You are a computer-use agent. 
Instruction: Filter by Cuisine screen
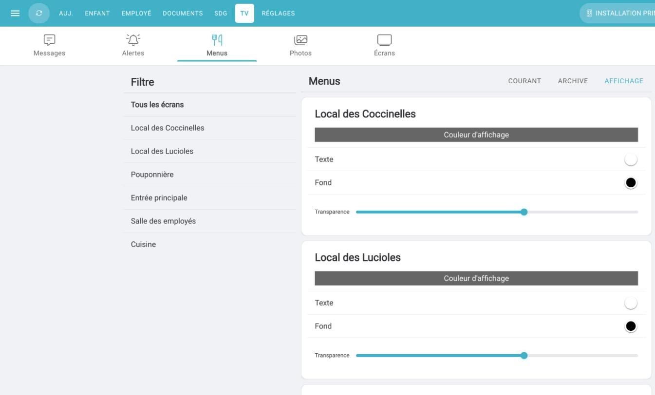click(x=209, y=245)
